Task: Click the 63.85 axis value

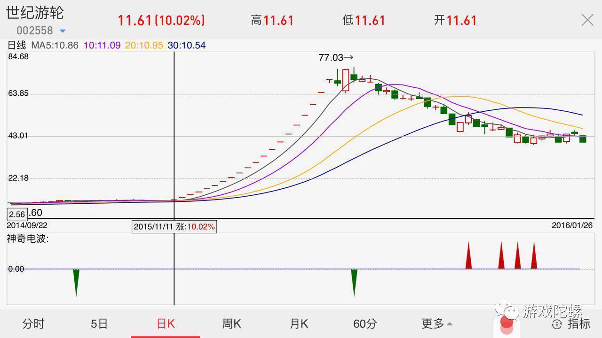Action: coord(18,93)
